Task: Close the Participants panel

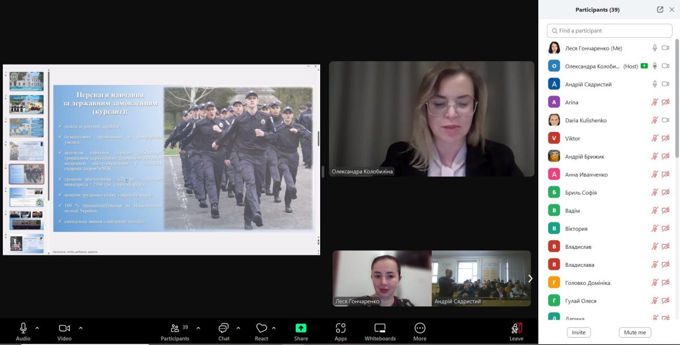Action: tap(672, 10)
